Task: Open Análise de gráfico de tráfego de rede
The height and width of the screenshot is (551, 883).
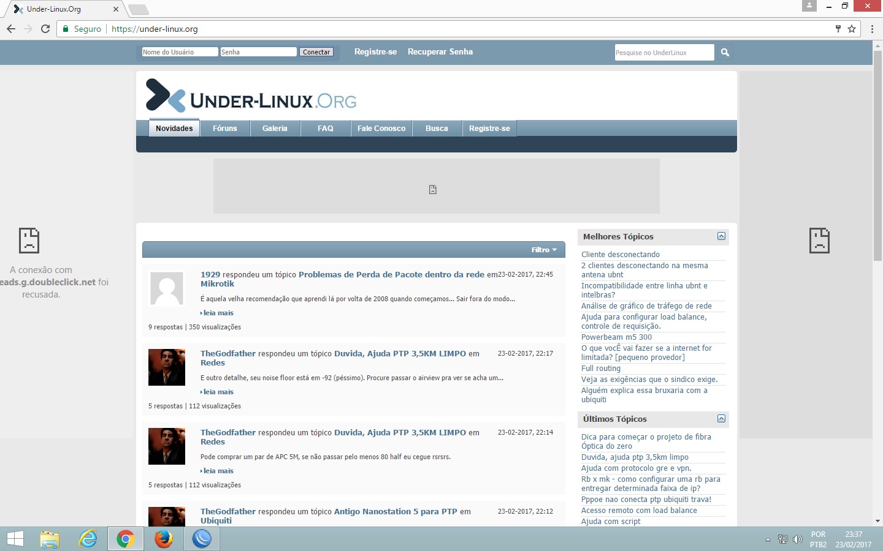Action: 646,305
